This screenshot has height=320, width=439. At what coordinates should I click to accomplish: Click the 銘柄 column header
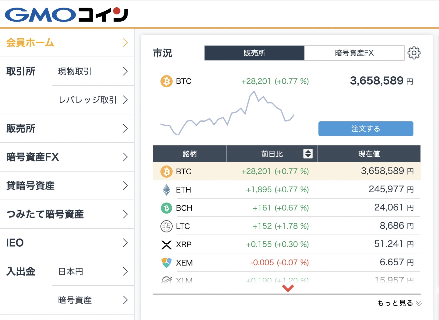(x=189, y=154)
